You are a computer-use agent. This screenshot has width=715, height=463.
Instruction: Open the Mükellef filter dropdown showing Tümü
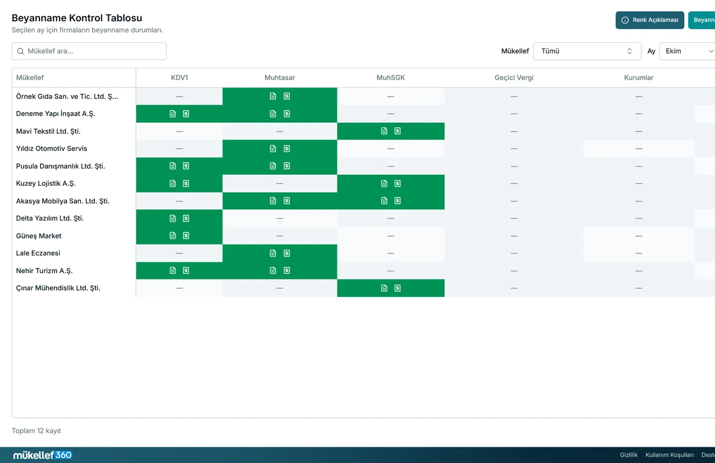click(x=587, y=51)
